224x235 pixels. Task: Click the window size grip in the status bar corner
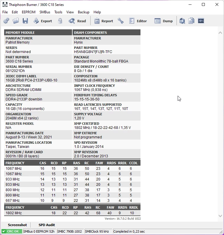(x=220, y=232)
